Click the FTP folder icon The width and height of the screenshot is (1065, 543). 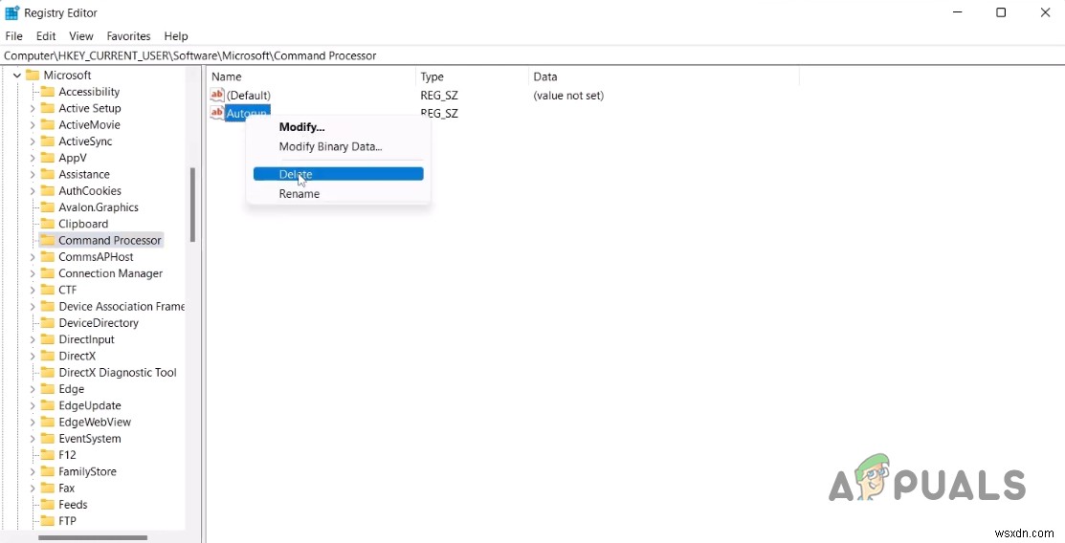pyautogui.click(x=47, y=521)
